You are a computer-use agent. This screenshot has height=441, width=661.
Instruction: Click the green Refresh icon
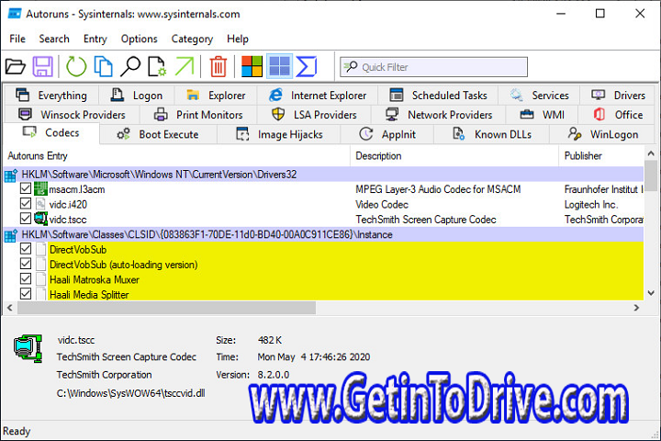pyautogui.click(x=76, y=67)
